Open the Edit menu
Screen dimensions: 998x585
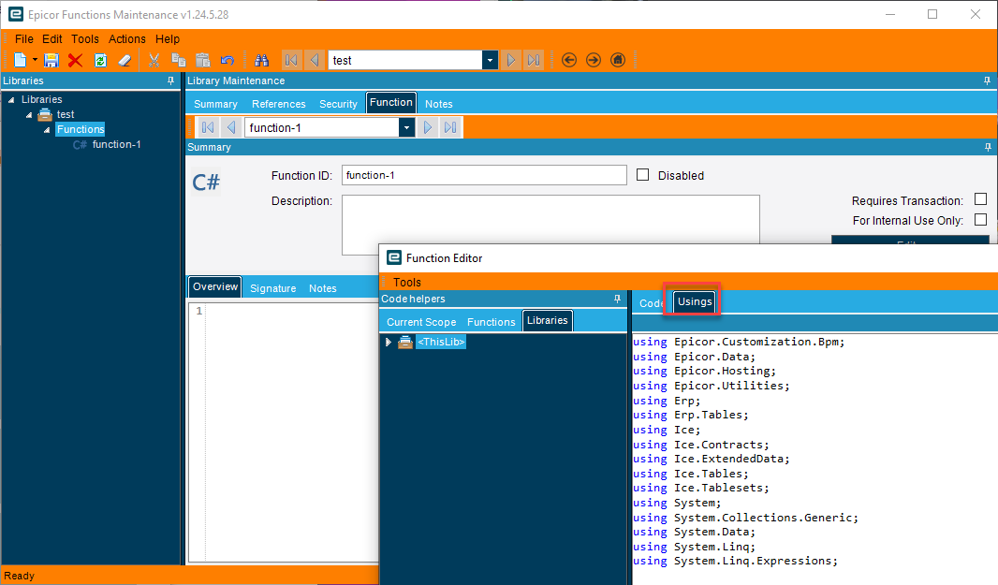52,38
